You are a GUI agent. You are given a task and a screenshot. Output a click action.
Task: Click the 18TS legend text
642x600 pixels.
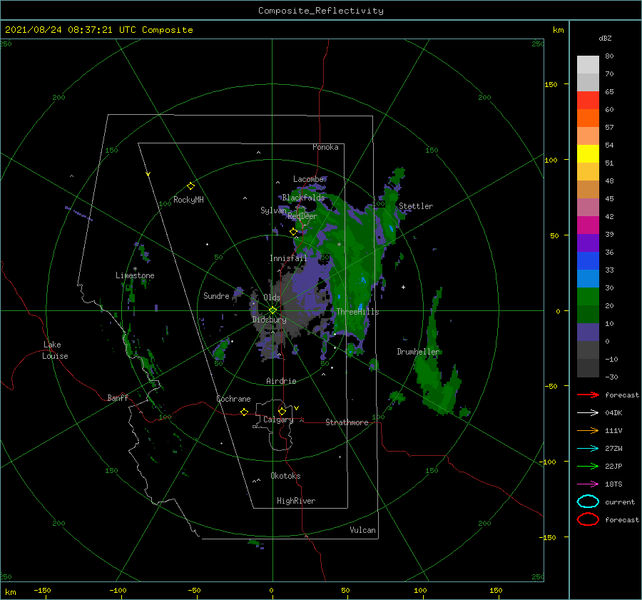[x=613, y=484]
